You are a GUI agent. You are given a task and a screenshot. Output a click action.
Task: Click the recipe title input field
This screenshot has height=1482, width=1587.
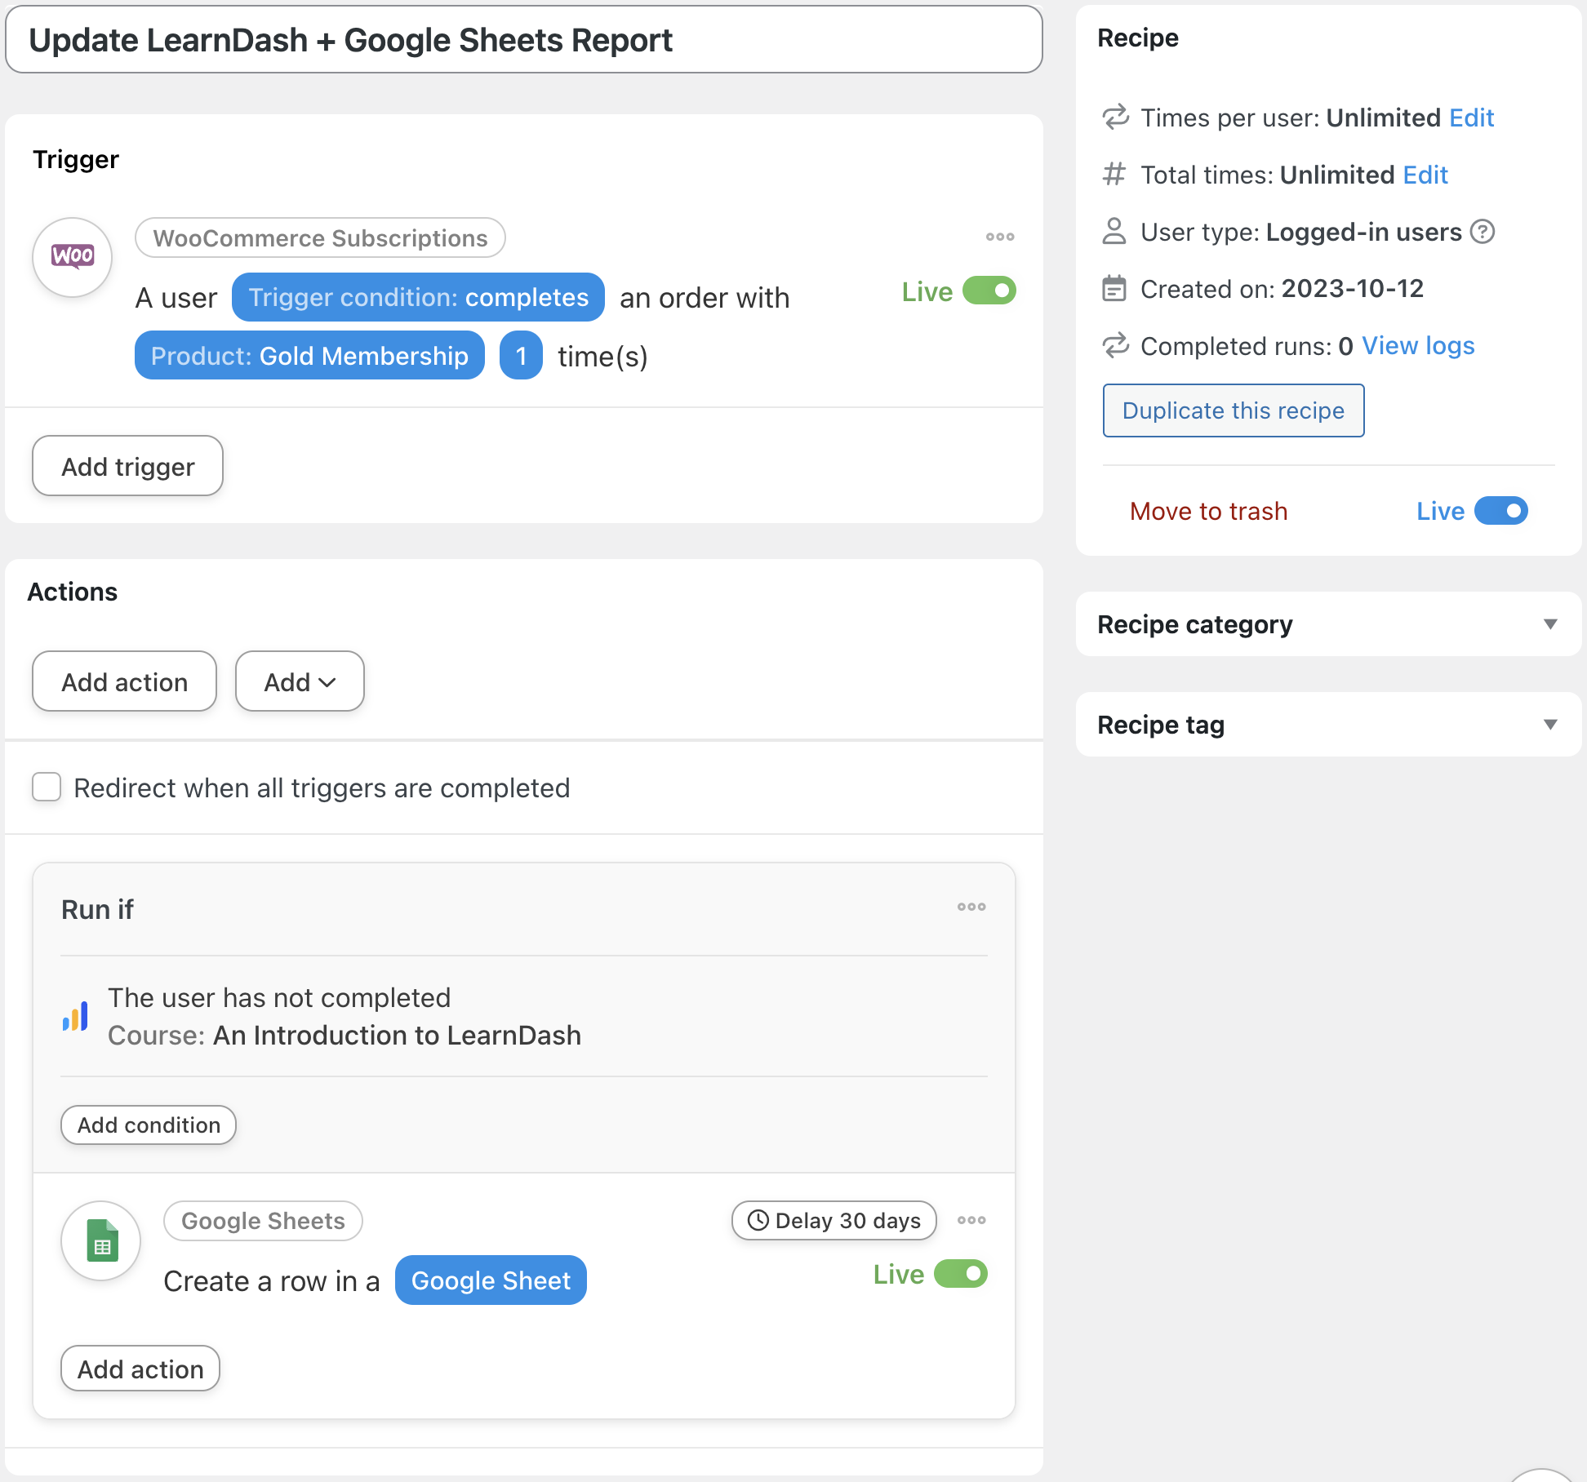(x=523, y=40)
